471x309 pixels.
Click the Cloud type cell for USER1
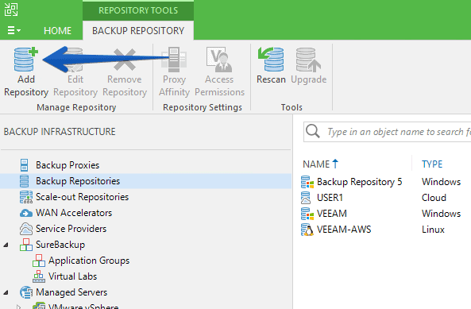(x=434, y=198)
